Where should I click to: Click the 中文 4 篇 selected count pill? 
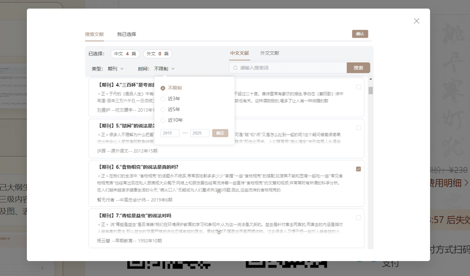(125, 54)
